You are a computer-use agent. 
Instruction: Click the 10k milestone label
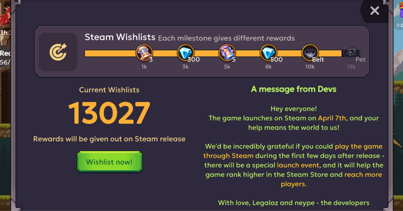pyautogui.click(x=310, y=67)
